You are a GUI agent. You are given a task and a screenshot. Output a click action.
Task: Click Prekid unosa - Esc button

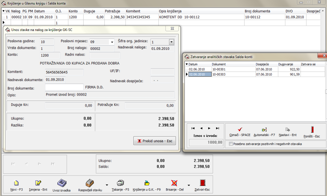click(154, 141)
